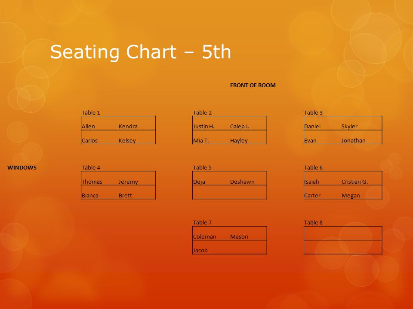
Task: Select Jonathan at Table 3
Action: pyautogui.click(x=354, y=141)
